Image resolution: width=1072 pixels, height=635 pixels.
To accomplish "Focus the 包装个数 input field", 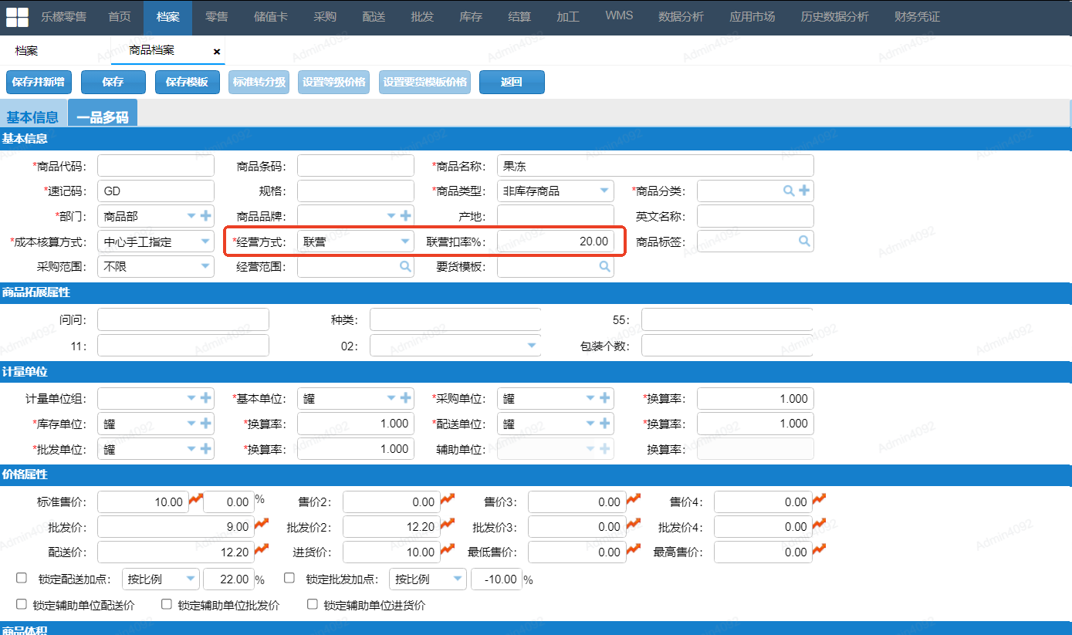I will pyautogui.click(x=727, y=346).
